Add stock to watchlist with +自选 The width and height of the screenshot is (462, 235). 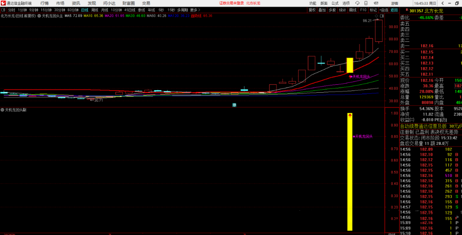pos(384,10)
